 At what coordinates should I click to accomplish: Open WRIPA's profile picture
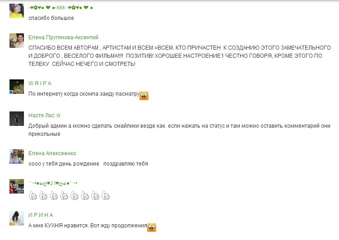tap(17, 87)
